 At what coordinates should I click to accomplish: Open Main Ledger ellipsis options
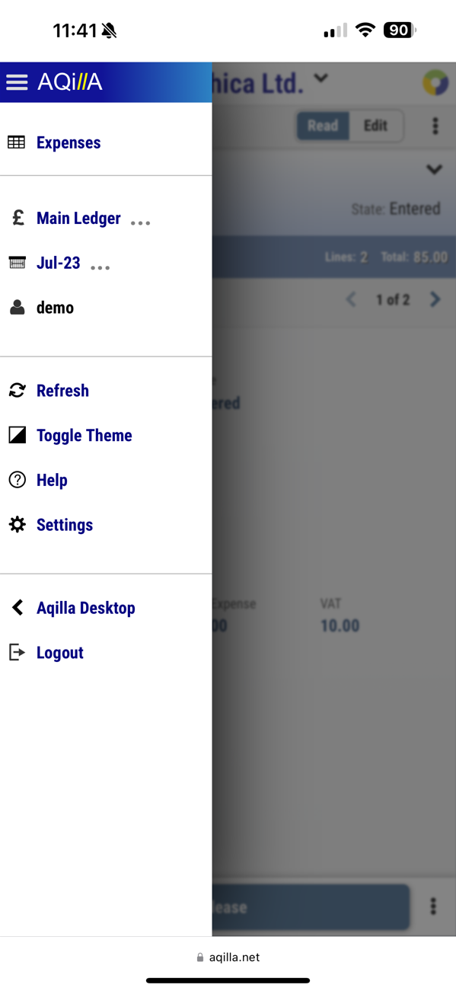[x=140, y=222]
